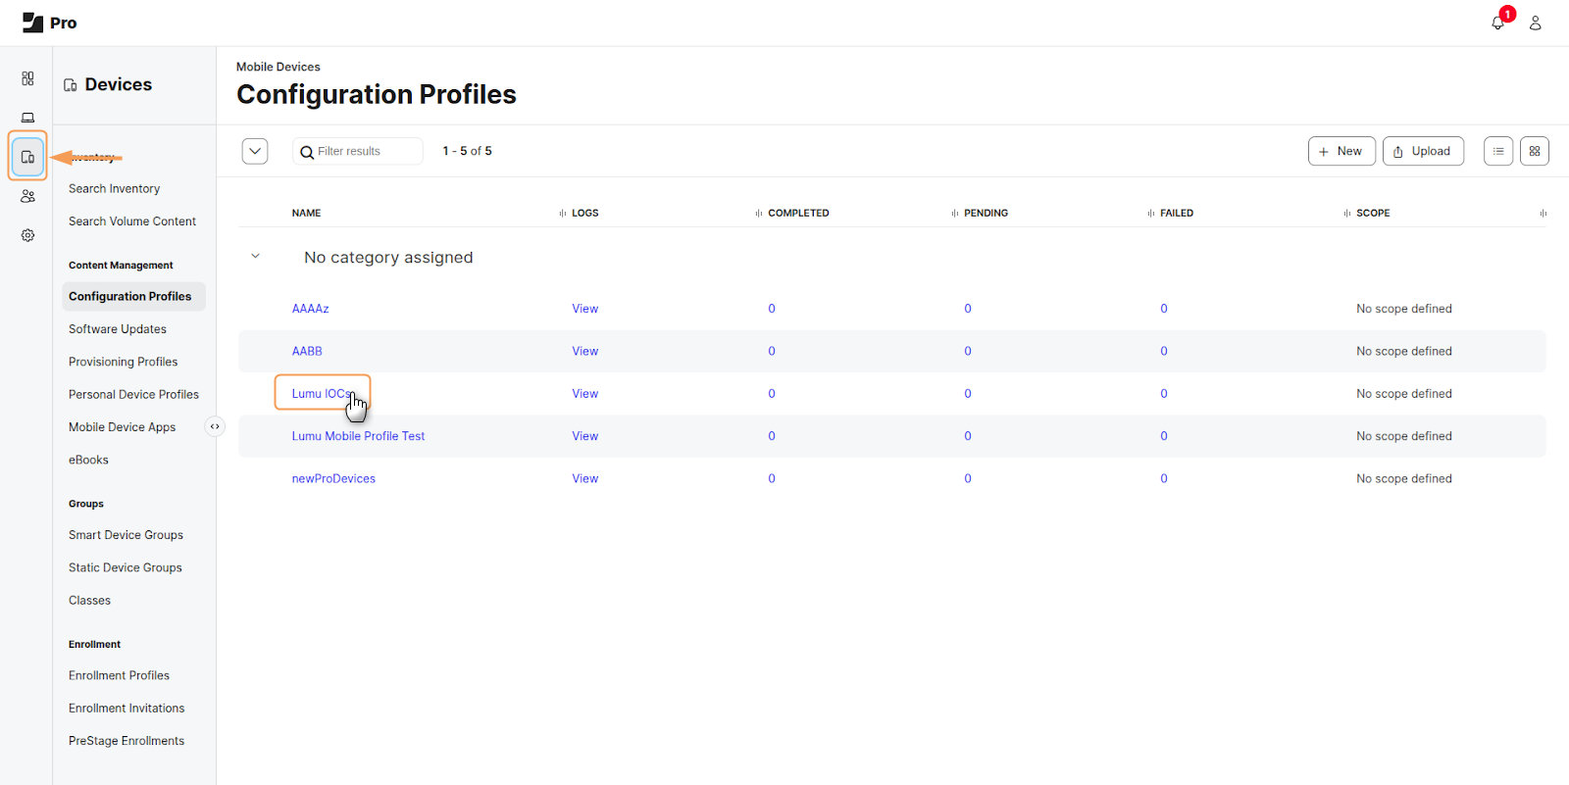Click the Filter results search field
Image resolution: width=1569 pixels, height=785 pixels.
[x=365, y=151]
